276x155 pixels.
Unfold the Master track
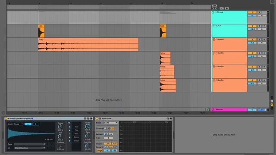coord(213,110)
